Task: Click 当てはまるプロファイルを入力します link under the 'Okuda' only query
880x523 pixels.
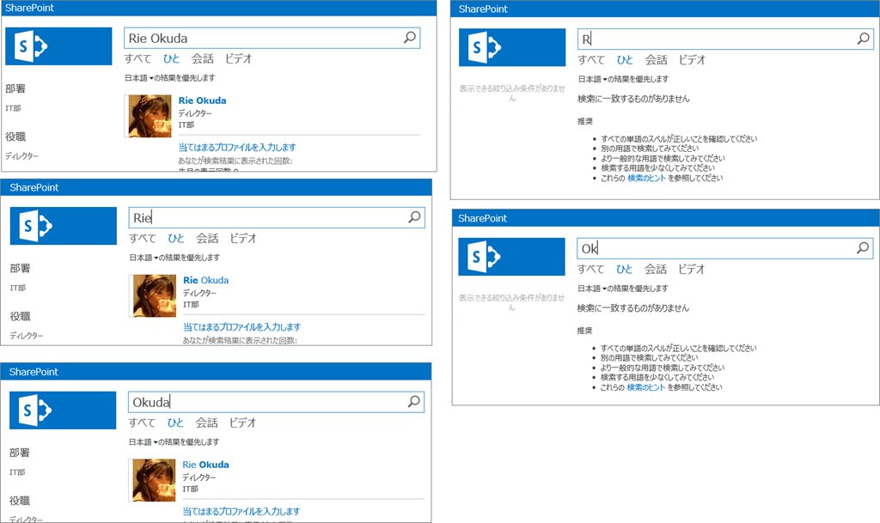Action: point(241,511)
